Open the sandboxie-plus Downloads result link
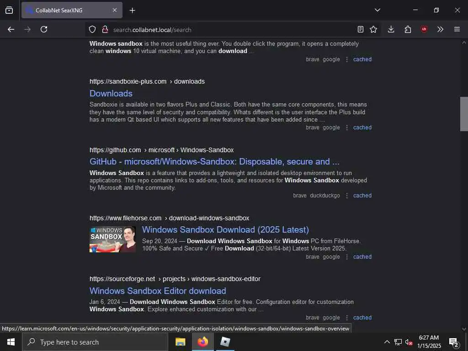Image resolution: width=468 pixels, height=351 pixels. pyautogui.click(x=111, y=93)
